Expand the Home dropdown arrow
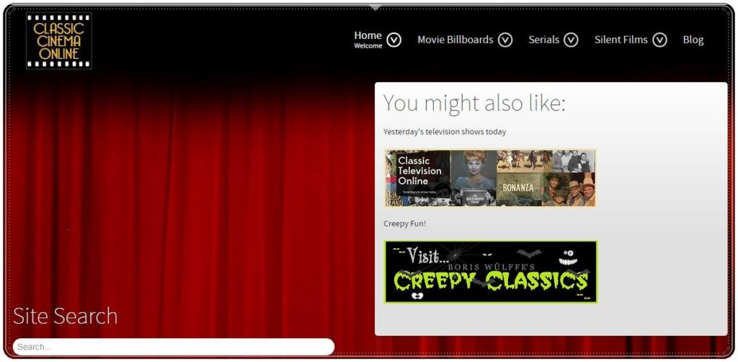 coord(394,40)
